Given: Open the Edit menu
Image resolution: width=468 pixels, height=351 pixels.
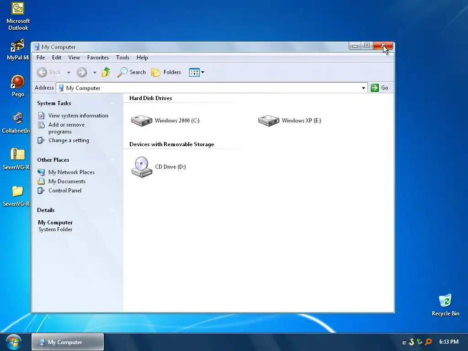Looking at the screenshot, I should tap(56, 58).
